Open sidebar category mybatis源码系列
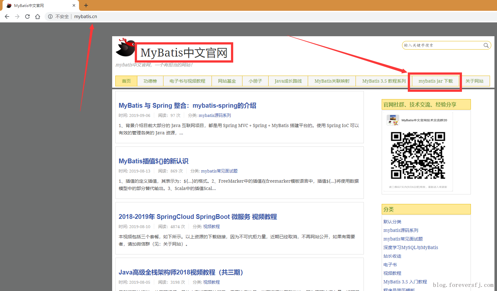Viewport: 497px width, 291px height. (401, 230)
